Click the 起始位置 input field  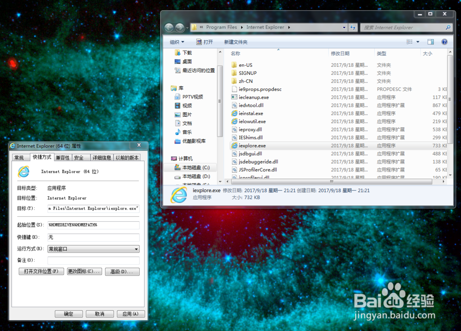coord(94,225)
